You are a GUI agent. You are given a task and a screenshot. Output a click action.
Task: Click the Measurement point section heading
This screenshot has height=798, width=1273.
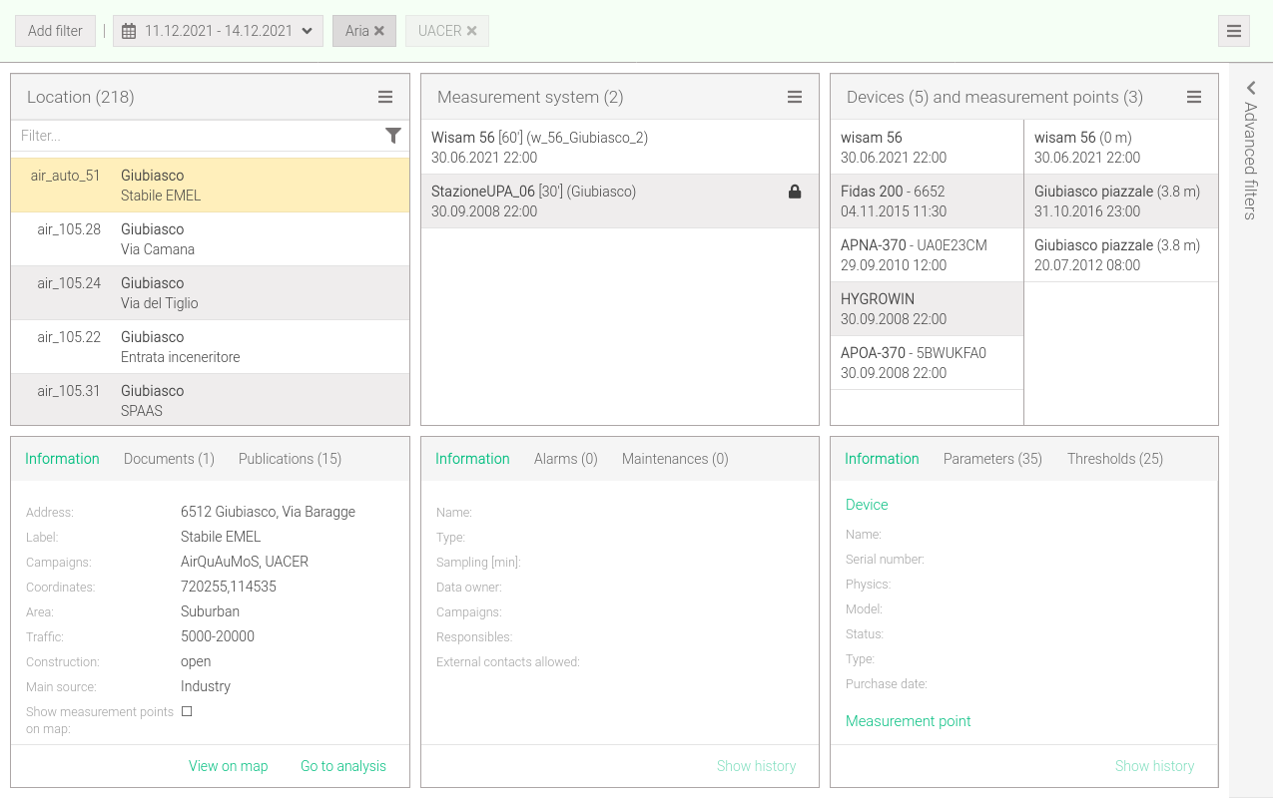pos(909,721)
